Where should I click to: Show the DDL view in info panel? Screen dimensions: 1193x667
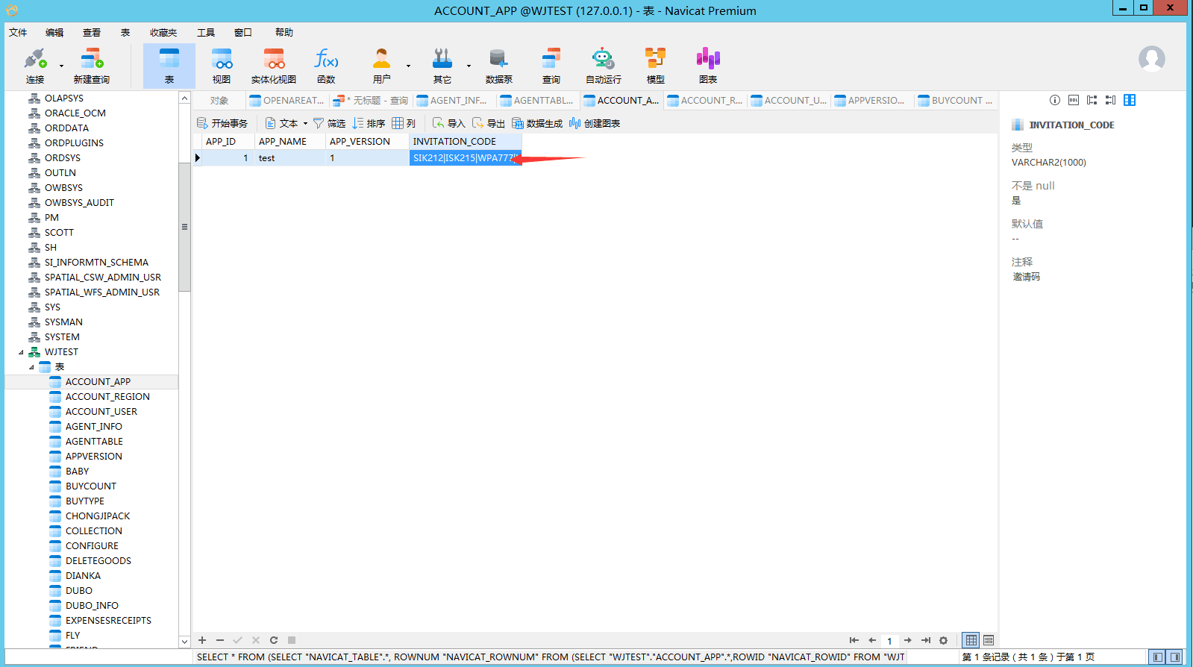pyautogui.click(x=1074, y=100)
